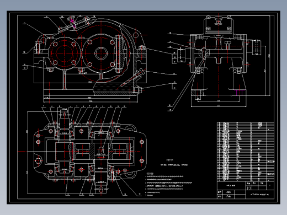Click the output shaft bore of the large gear
The height and width of the screenshot is (215, 287).
coord(101,53)
